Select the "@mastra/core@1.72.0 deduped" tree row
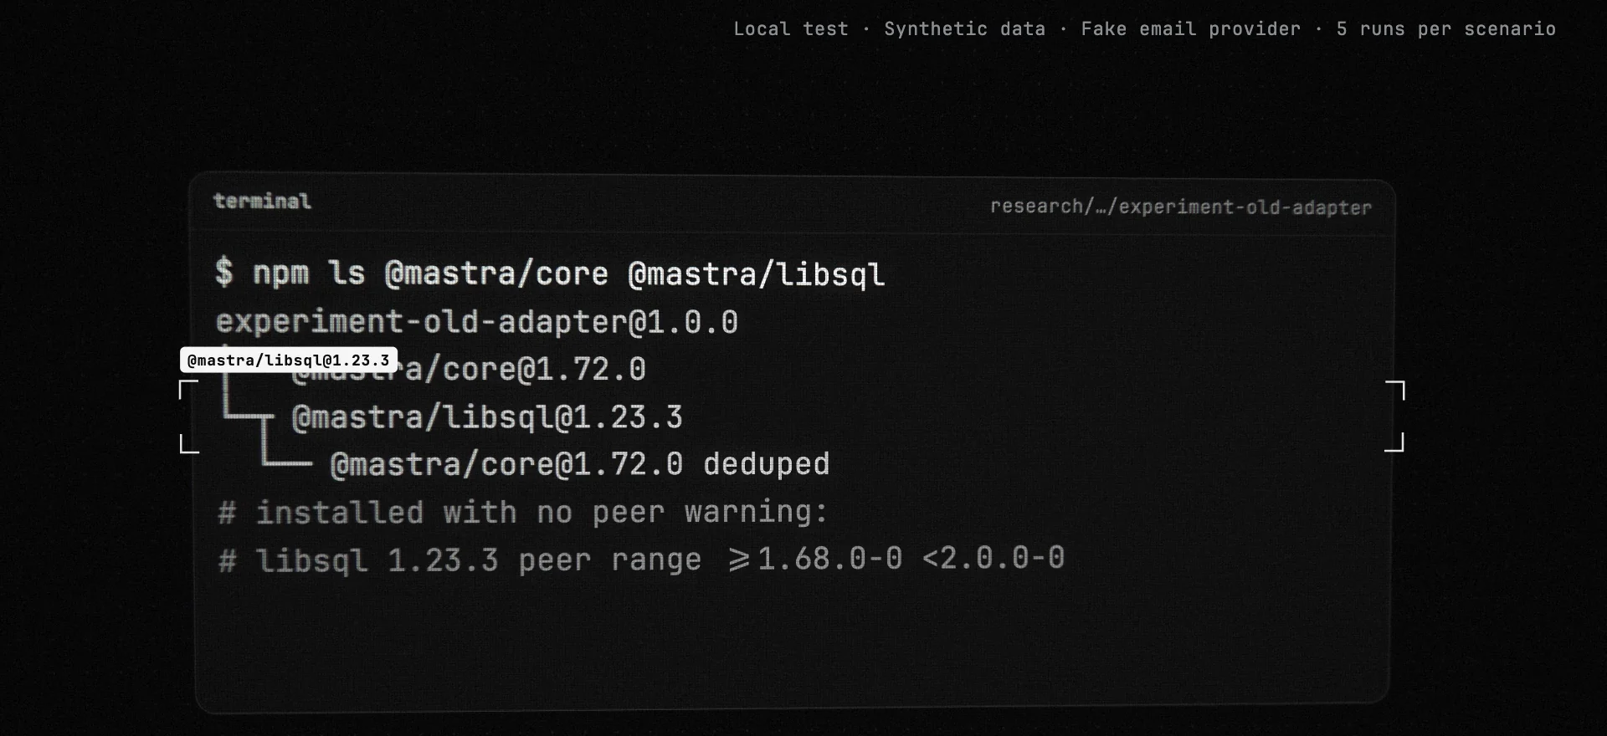Image resolution: width=1607 pixels, height=736 pixels. [580, 464]
